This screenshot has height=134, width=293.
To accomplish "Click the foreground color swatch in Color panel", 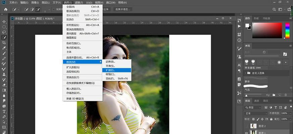I will click(247, 25).
